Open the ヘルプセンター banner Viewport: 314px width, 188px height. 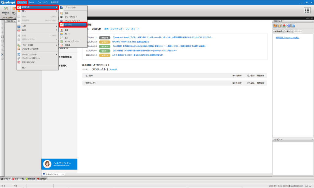tap(59, 164)
